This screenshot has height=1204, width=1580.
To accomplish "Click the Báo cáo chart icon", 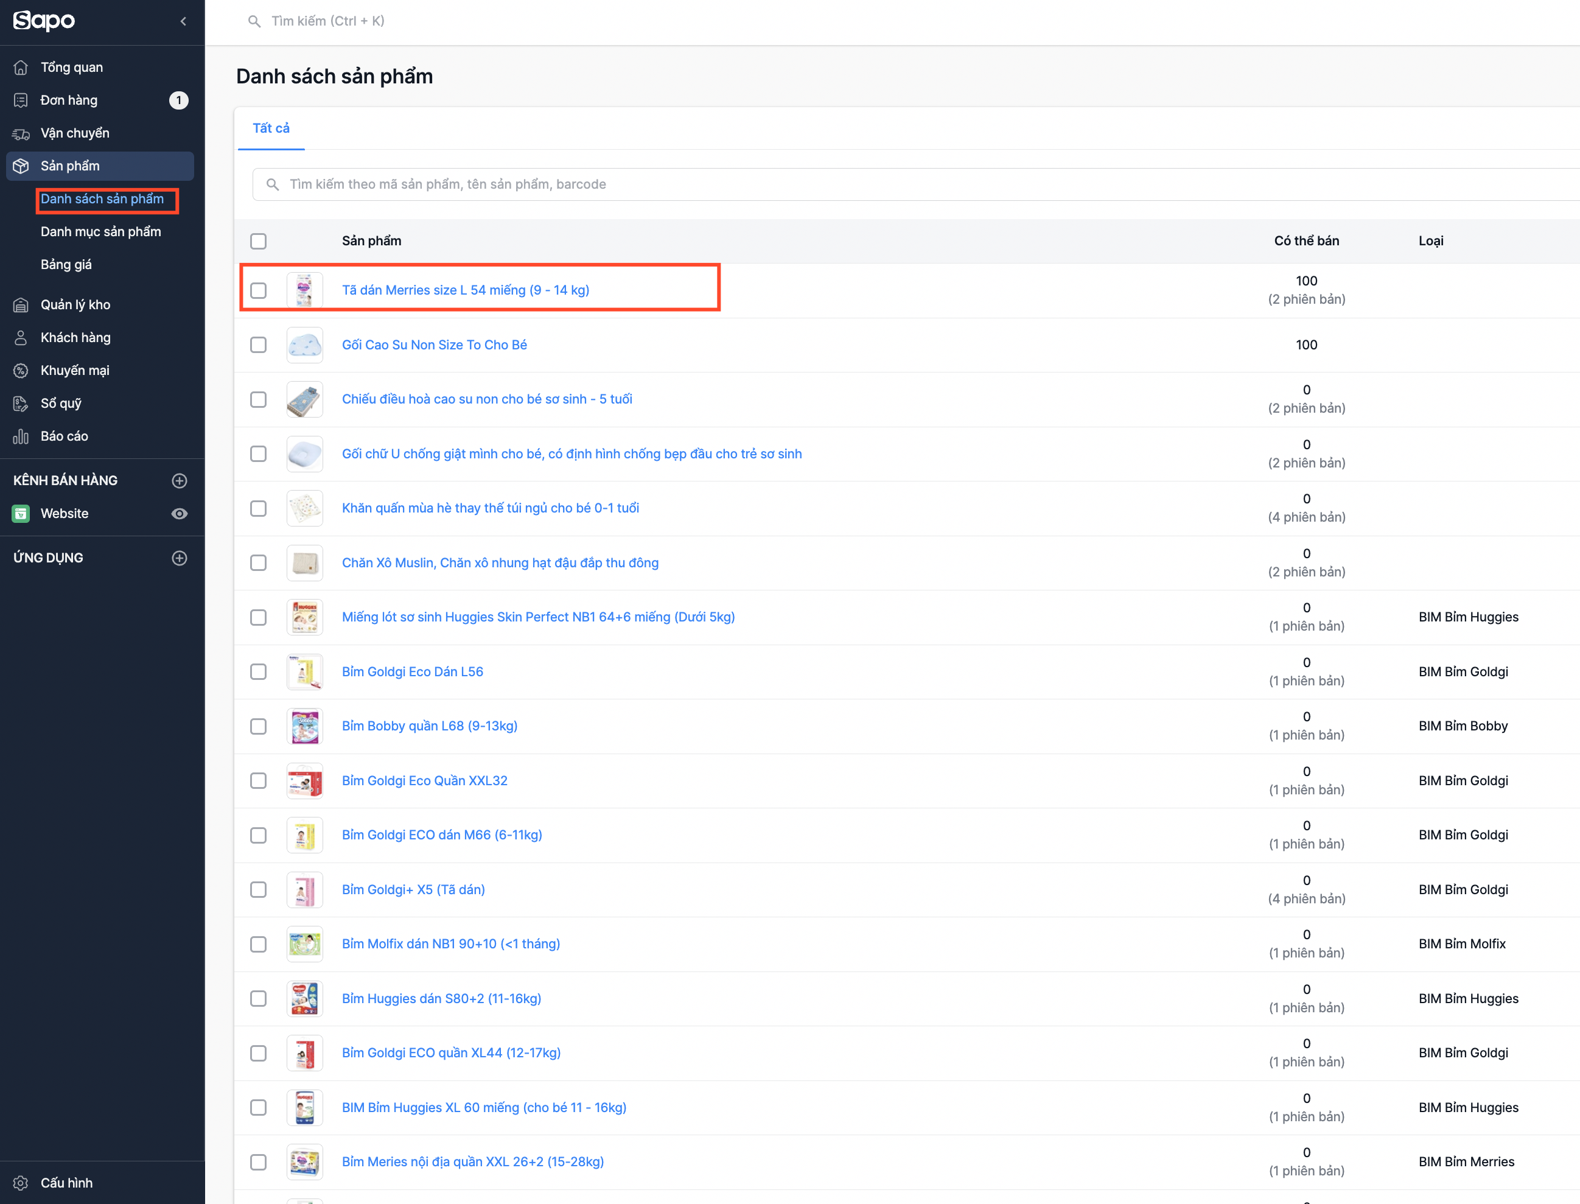I will pos(21,436).
